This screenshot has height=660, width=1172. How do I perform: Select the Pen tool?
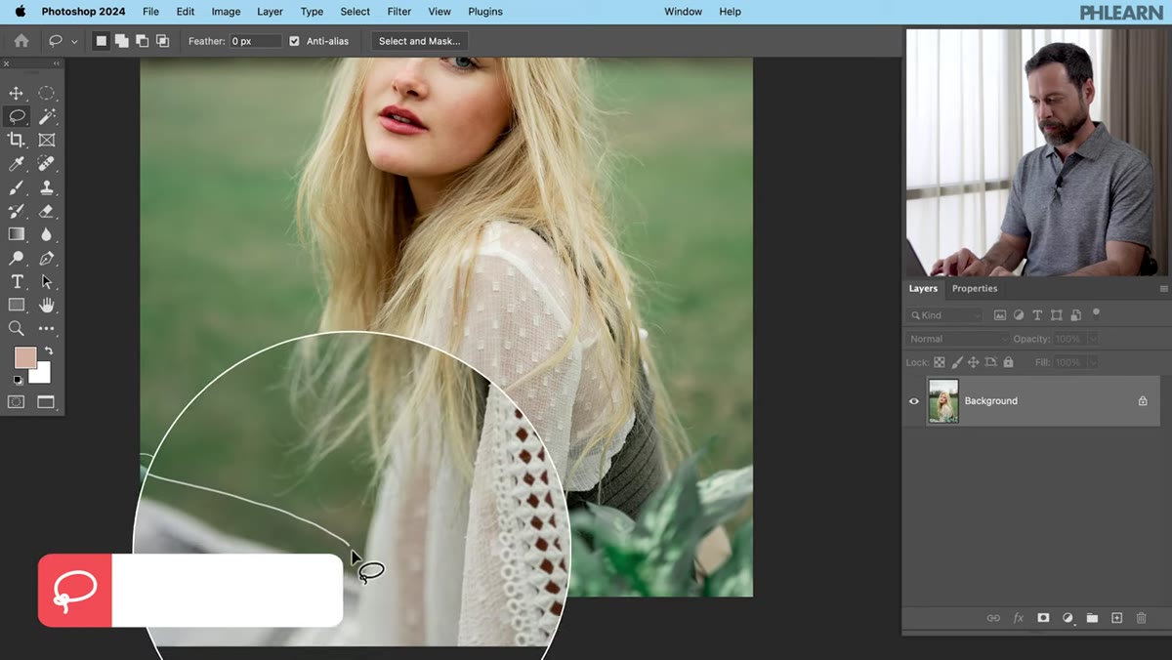(46, 258)
